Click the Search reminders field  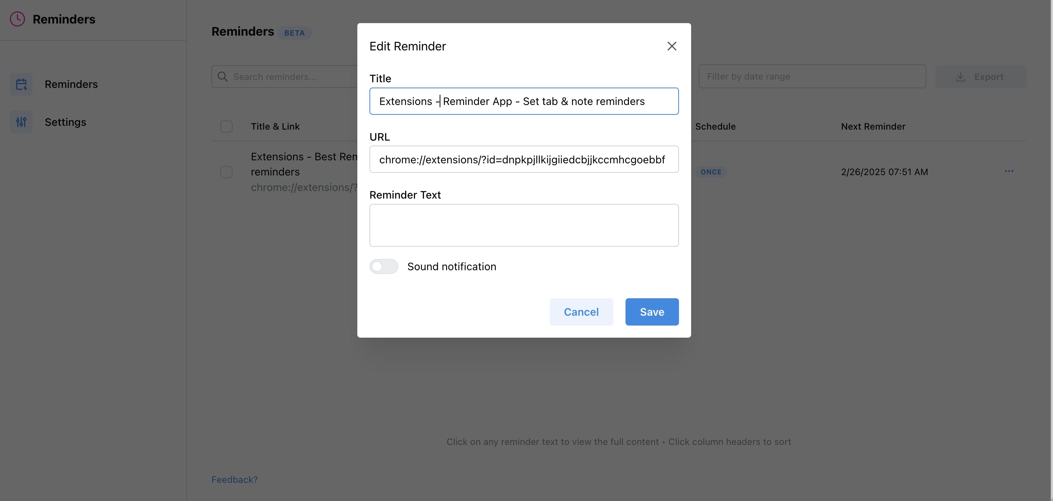pos(284,76)
